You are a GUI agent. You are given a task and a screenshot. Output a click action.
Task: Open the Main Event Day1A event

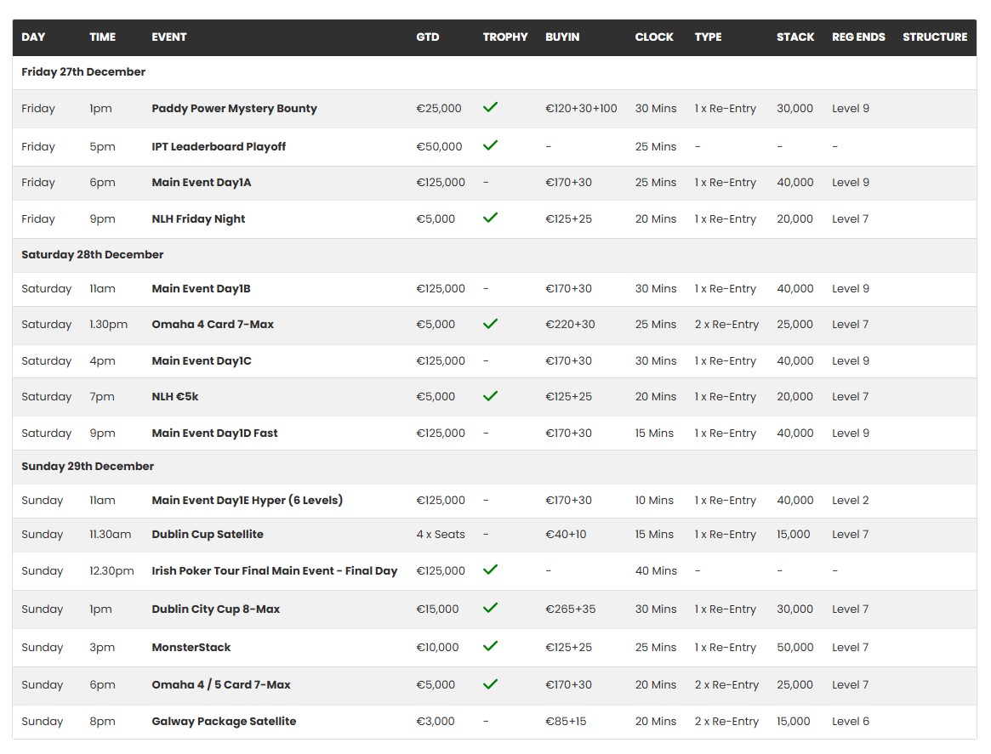tap(199, 183)
